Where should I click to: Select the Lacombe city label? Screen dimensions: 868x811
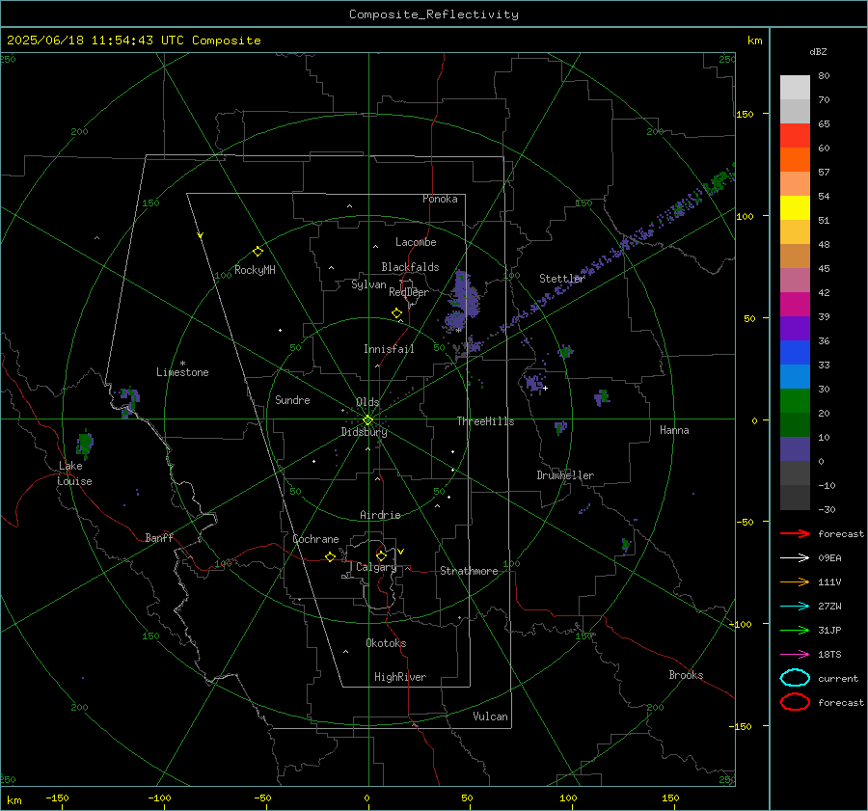coord(416,242)
